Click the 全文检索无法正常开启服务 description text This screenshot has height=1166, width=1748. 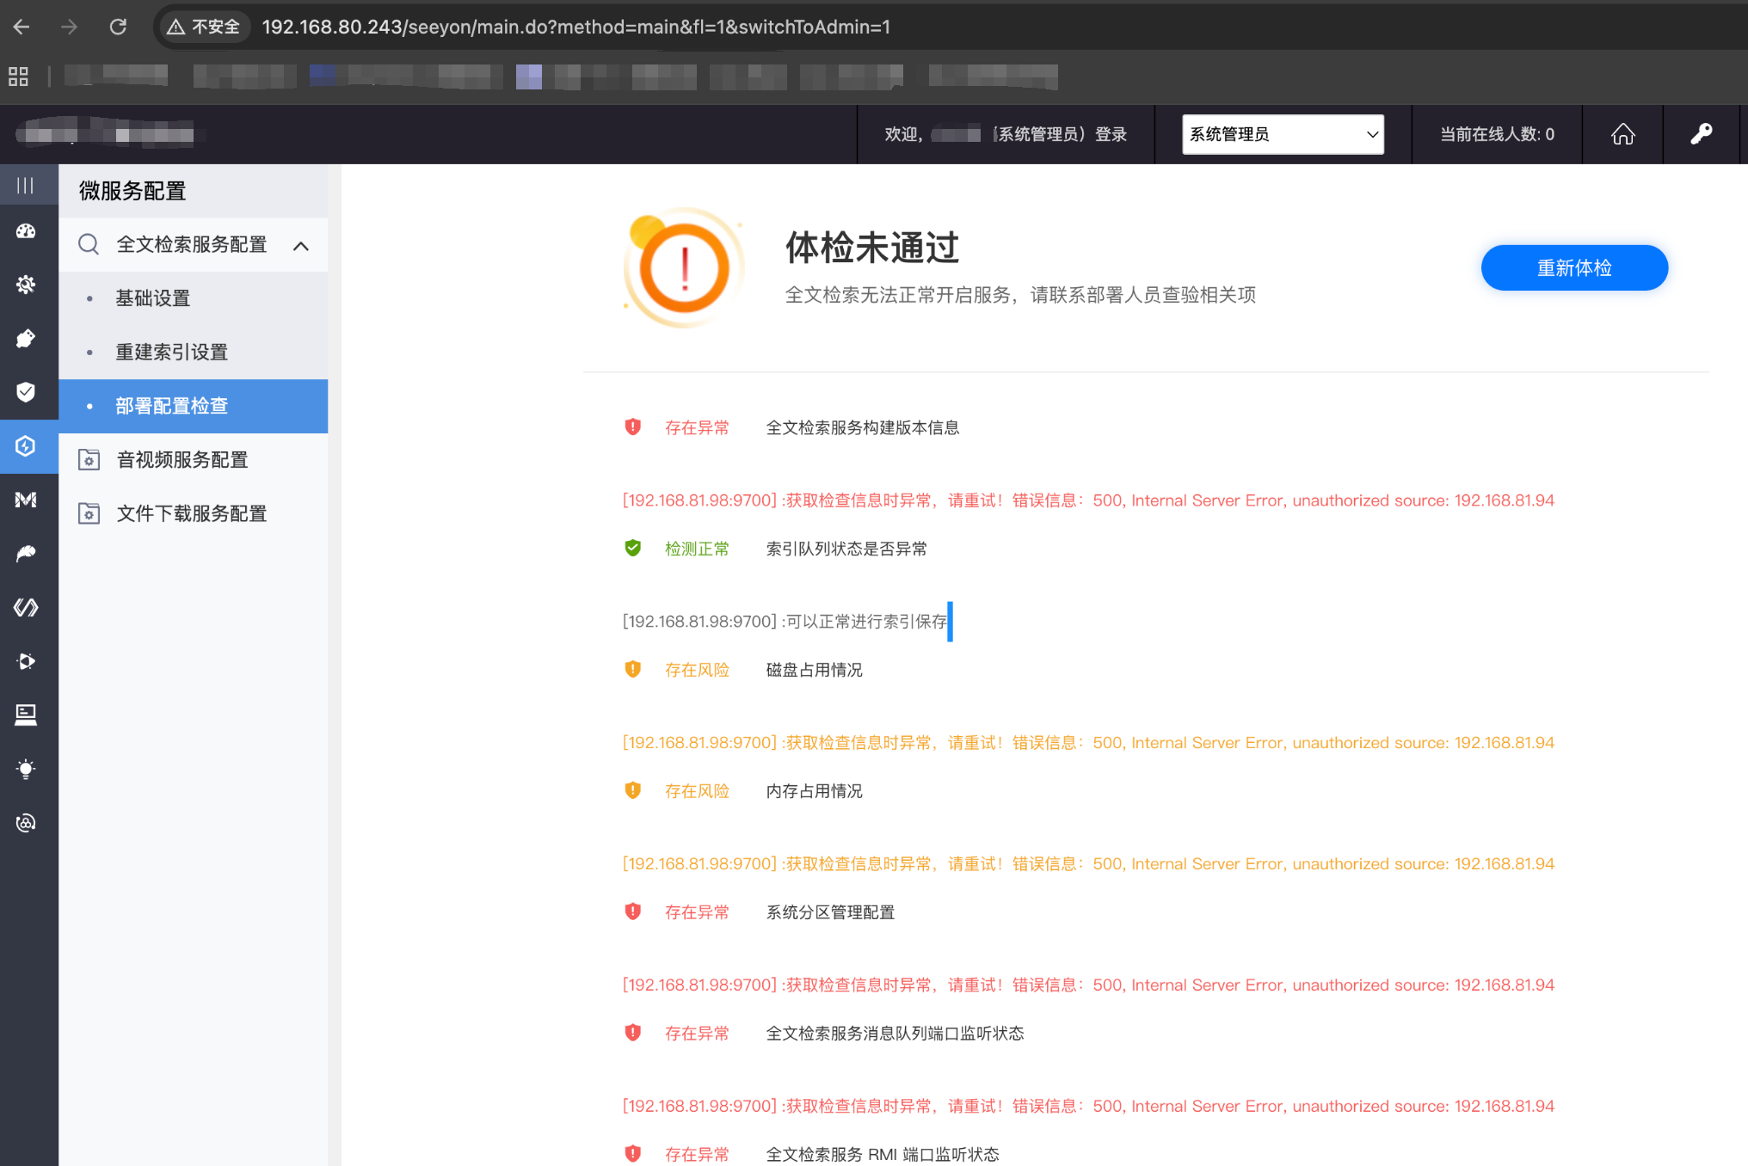(1020, 295)
